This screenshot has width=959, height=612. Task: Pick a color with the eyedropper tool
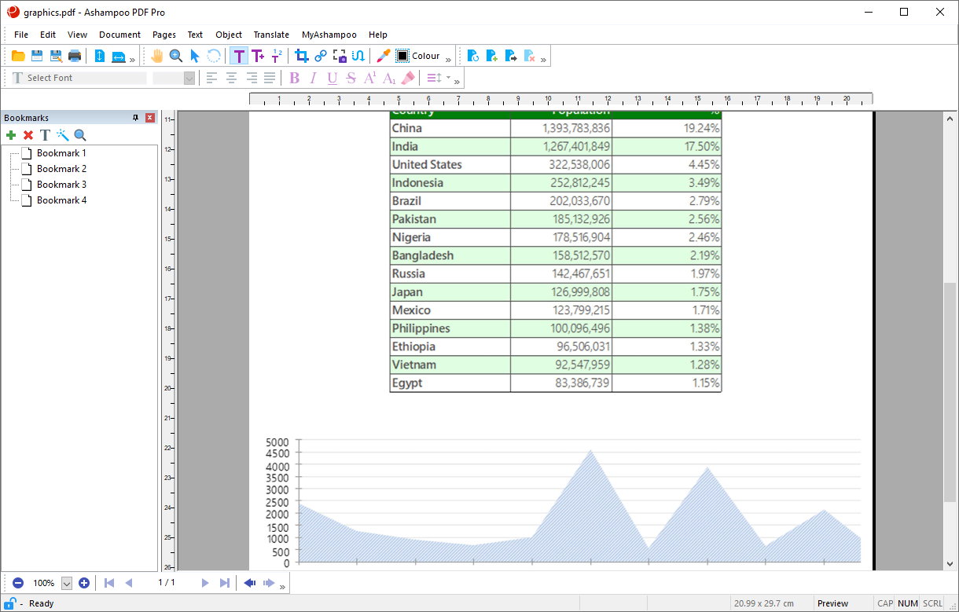(381, 56)
